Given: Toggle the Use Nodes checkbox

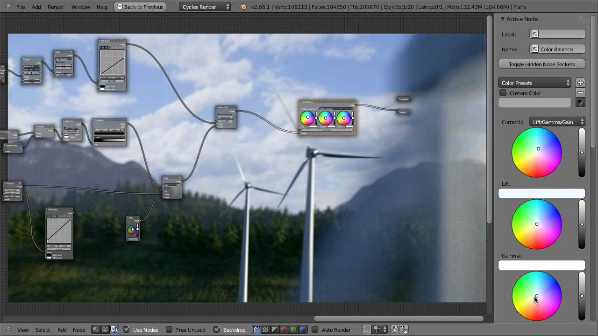Looking at the screenshot, I should click(x=126, y=329).
